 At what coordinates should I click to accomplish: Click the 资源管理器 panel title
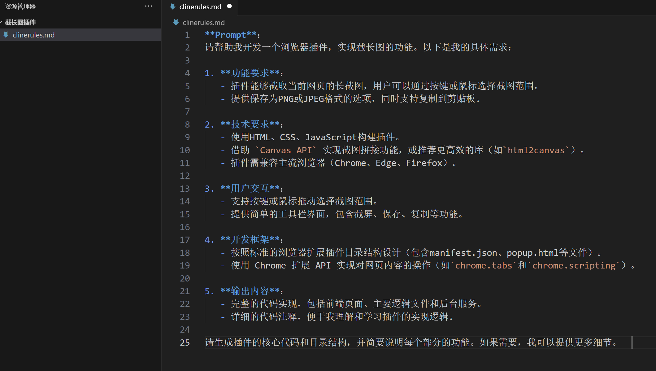point(20,7)
